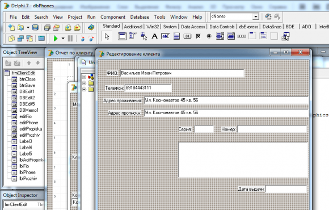Pick the RadioButton component in palette
329x210 pixels.
(209, 36)
